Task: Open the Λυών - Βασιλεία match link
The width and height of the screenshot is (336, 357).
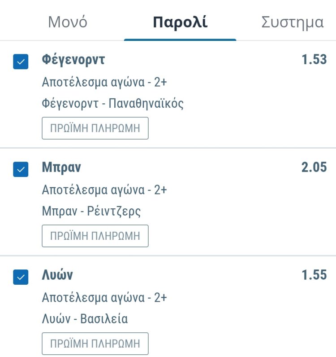Action: click(85, 319)
